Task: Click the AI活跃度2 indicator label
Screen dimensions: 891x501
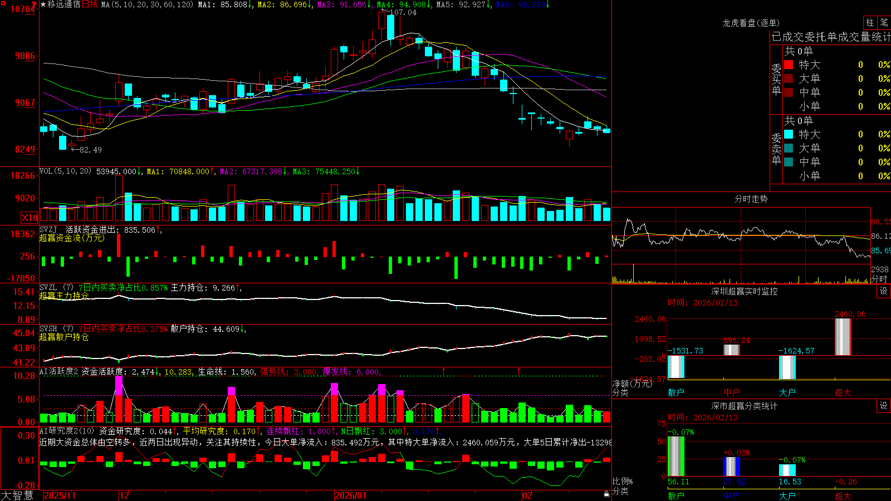Action: pyautogui.click(x=58, y=371)
